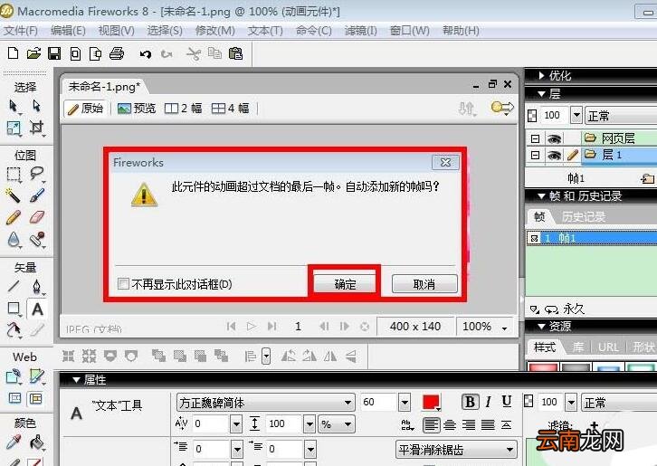
Task: Select the Rectangle shape tool
Action: tap(14, 309)
